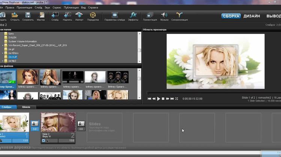Click transition time 3.0 after Slide 2
Image resolution: width=281 pixels, height=157 pixels.
(x=81, y=129)
